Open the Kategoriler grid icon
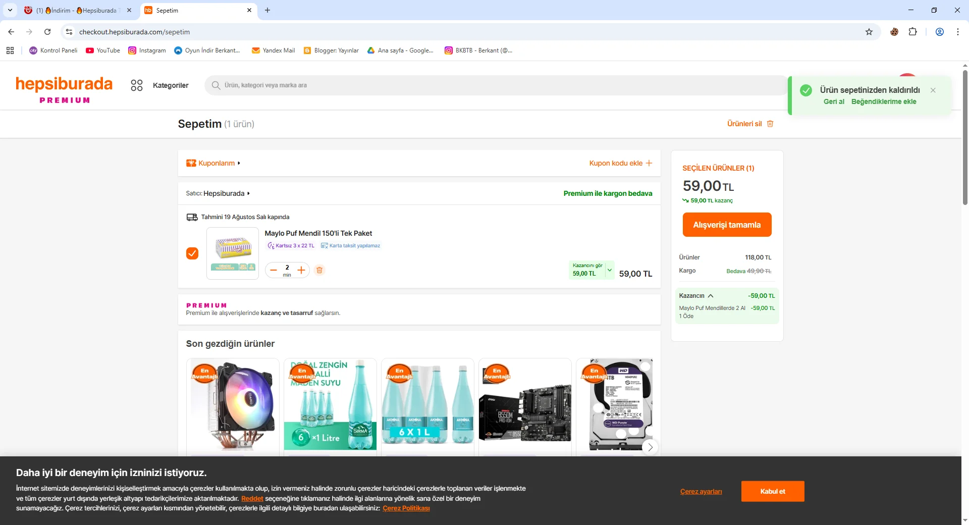This screenshot has width=969, height=525. point(137,85)
